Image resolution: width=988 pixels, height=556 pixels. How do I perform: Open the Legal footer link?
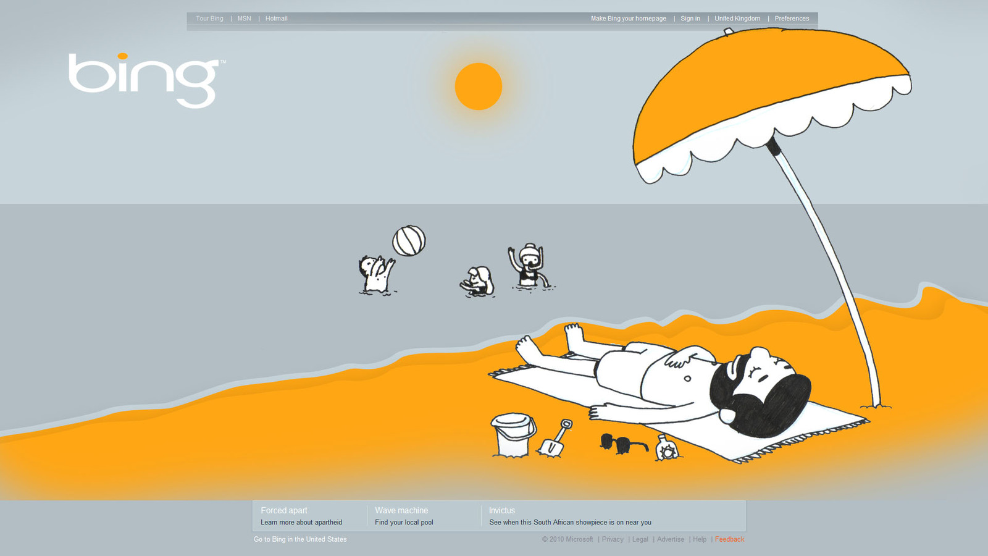point(640,539)
